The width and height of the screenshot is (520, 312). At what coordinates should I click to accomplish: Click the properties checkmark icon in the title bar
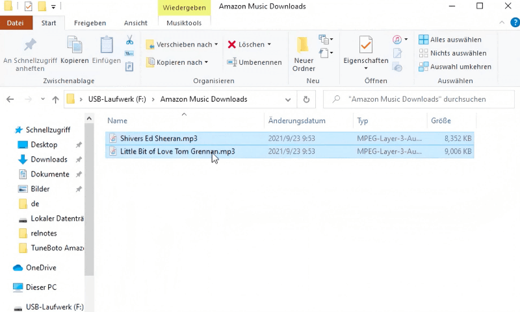pyautogui.click(x=29, y=6)
